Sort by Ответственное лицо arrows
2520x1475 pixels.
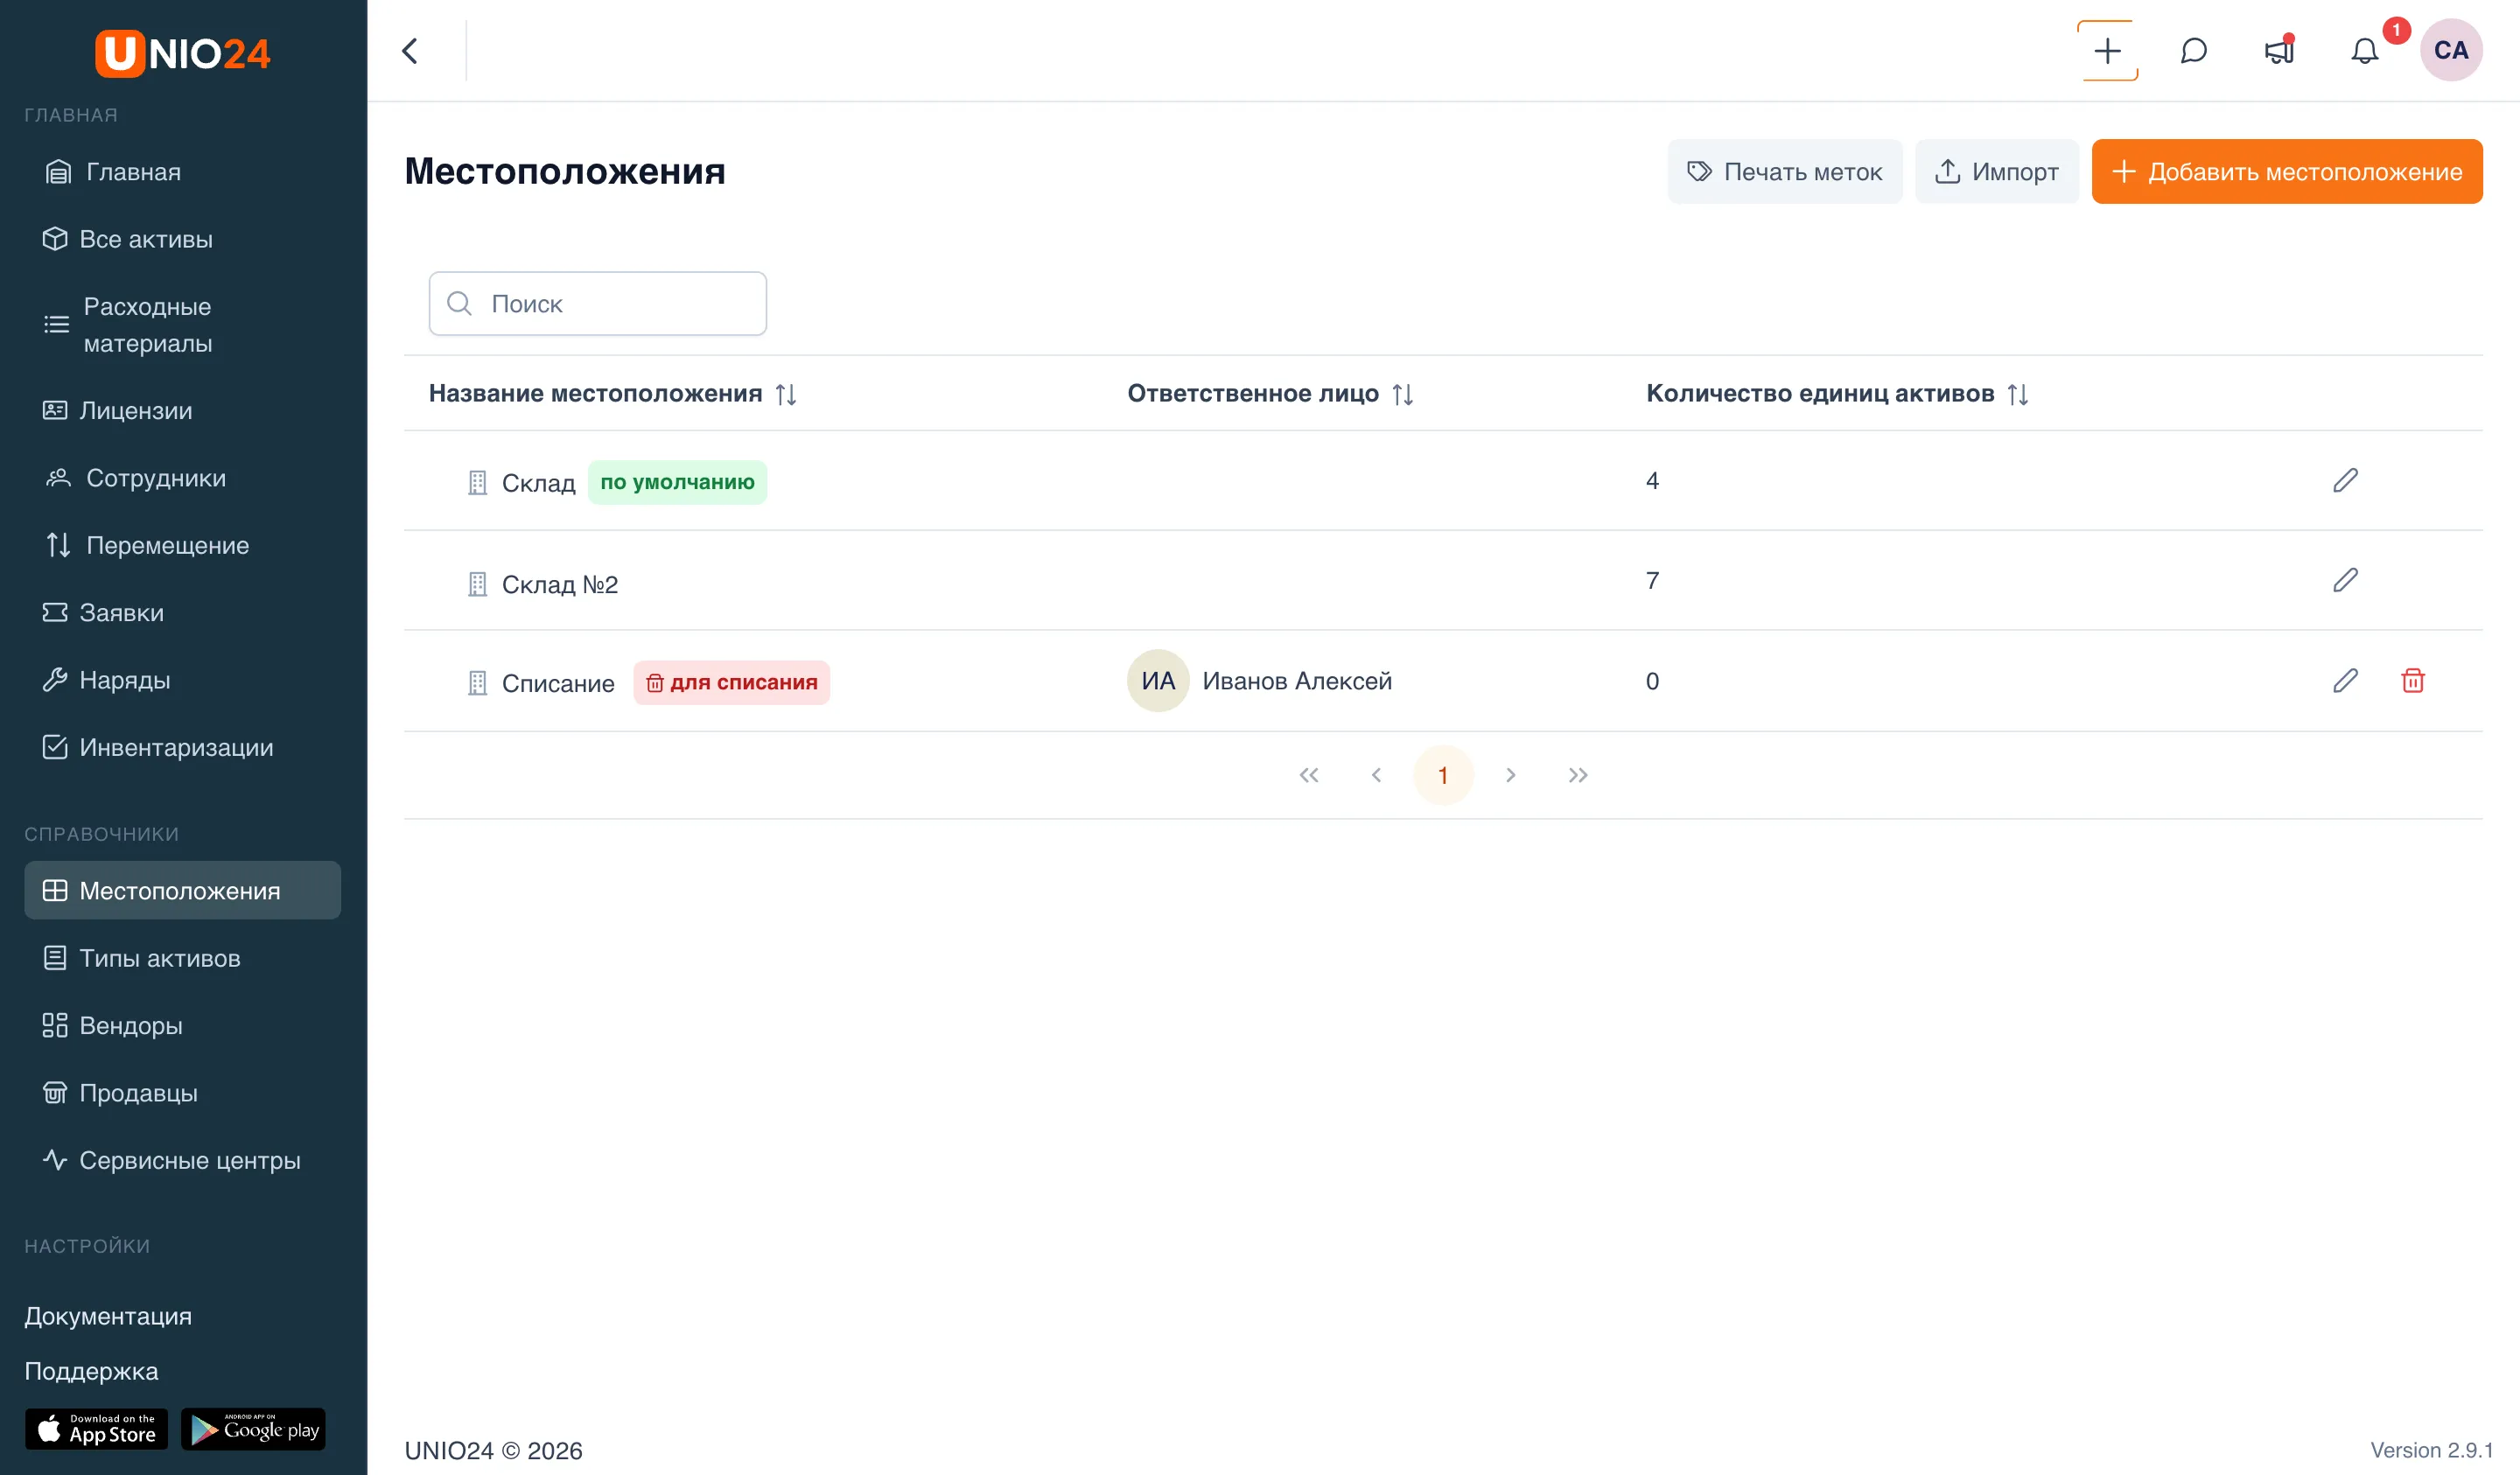[x=1402, y=394]
